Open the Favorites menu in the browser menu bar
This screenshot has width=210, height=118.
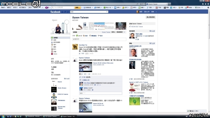(23, 8)
